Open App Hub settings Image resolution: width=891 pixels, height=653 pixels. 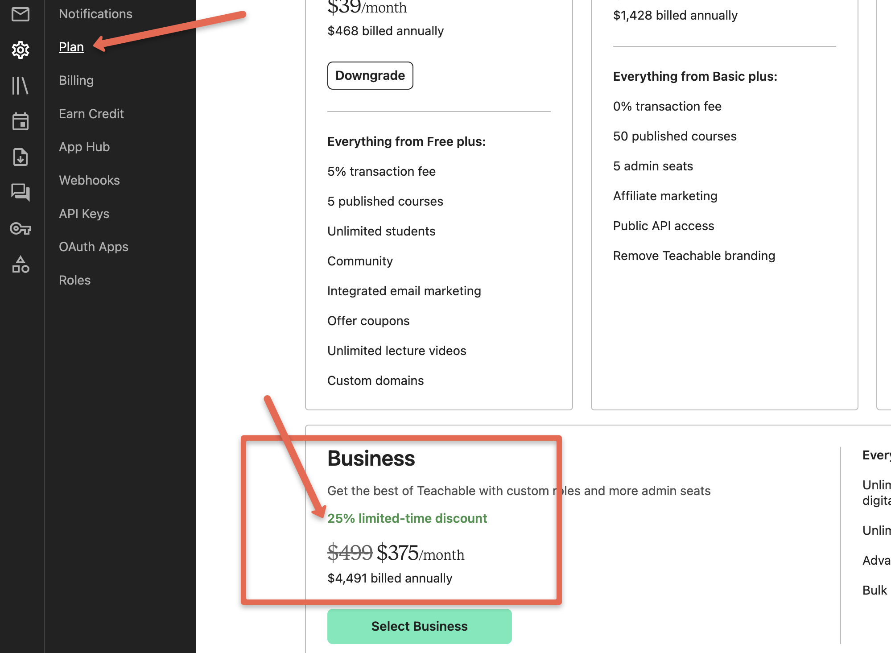click(84, 147)
